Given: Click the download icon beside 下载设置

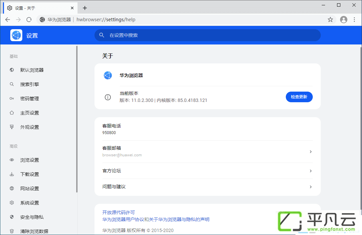Looking at the screenshot, I should [12, 174].
